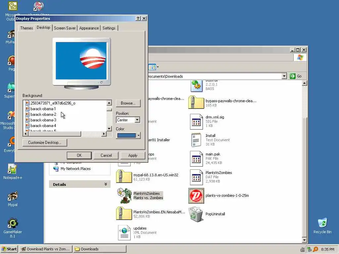Click the background list horizontal scrollbar thumb

coord(55,134)
